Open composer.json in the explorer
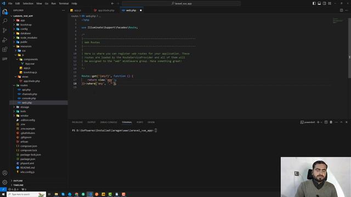 pyautogui.click(x=29, y=146)
